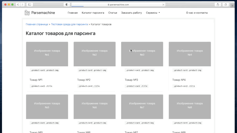
Task: Click .product-card .product-img label under image №2
Action: (92, 70)
